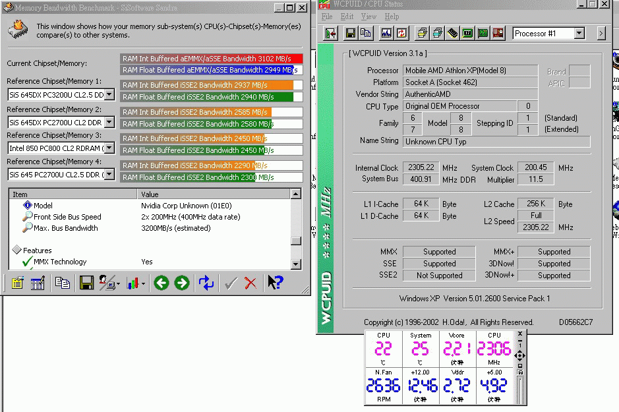
Task: Click the N.Fan 2636 RPM reading
Action: click(383, 386)
